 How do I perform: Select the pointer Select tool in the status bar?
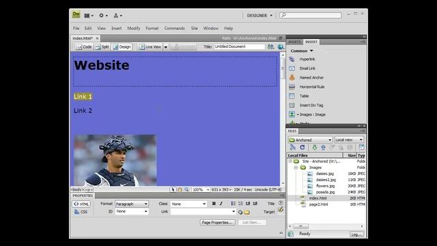pyautogui.click(x=173, y=190)
